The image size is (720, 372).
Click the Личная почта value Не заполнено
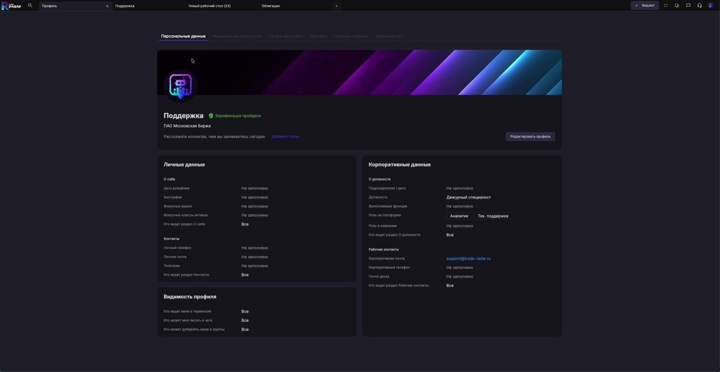(x=255, y=257)
